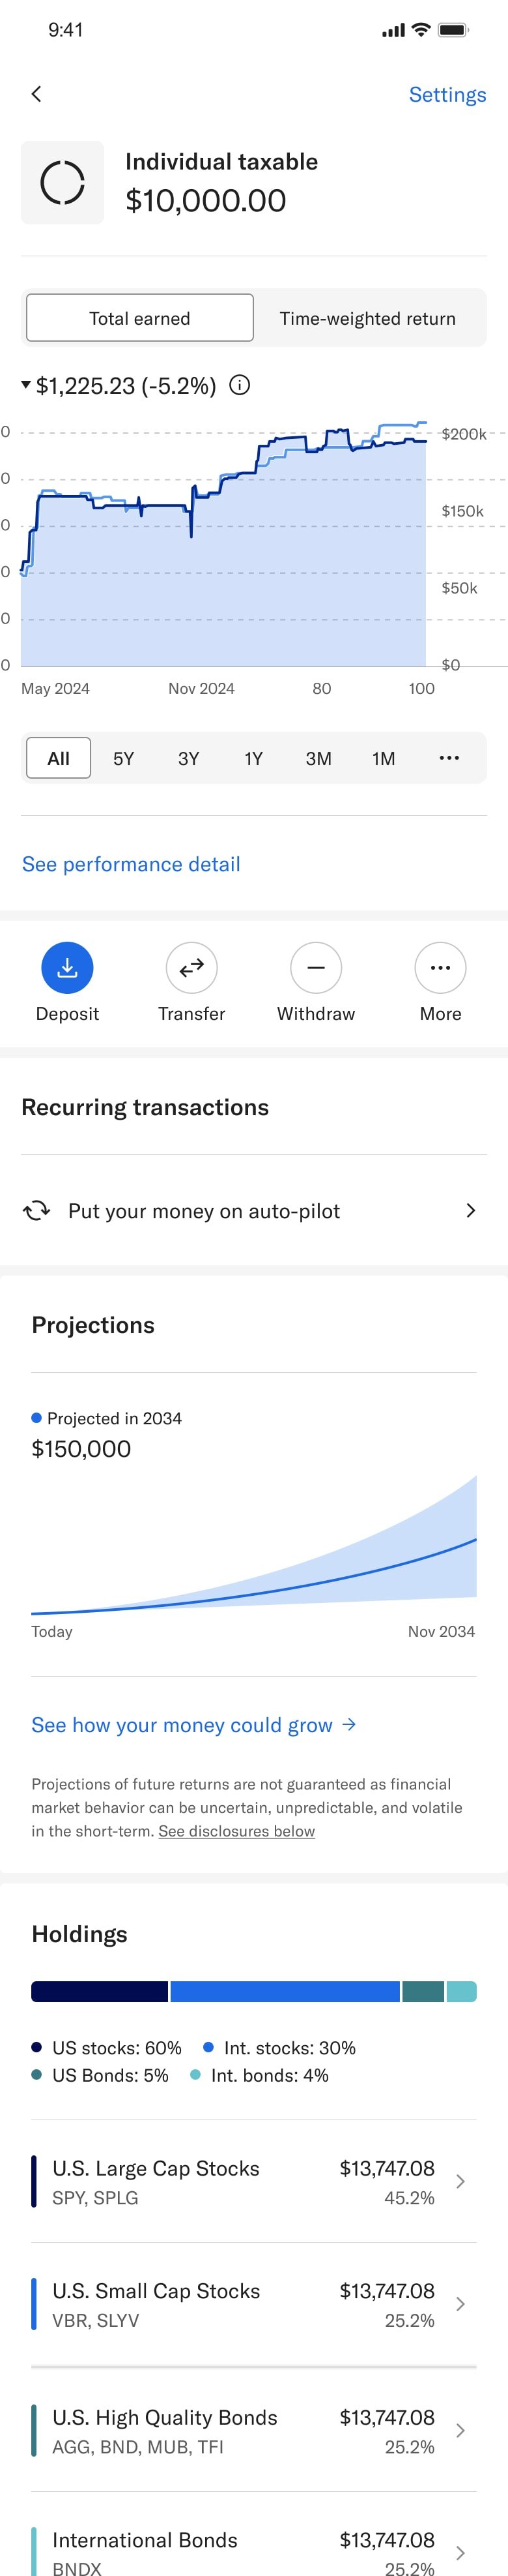
Task: Select the 5Y range tab
Action: click(122, 758)
